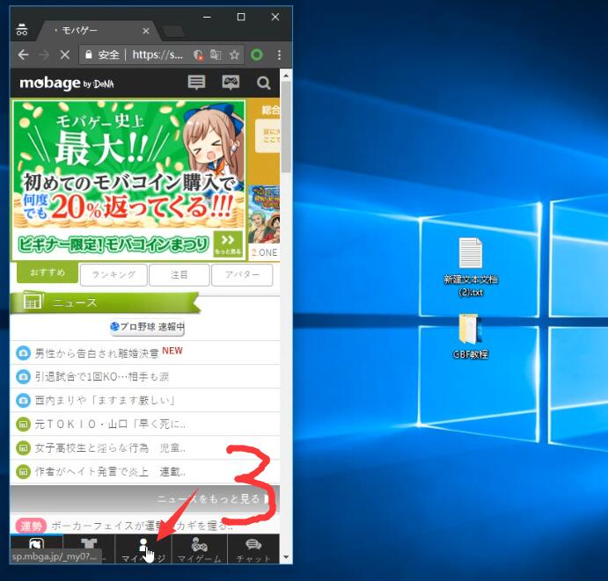The width and height of the screenshot is (608, 581).
Task: Open マイページ in the bottom nav
Action: [143, 549]
